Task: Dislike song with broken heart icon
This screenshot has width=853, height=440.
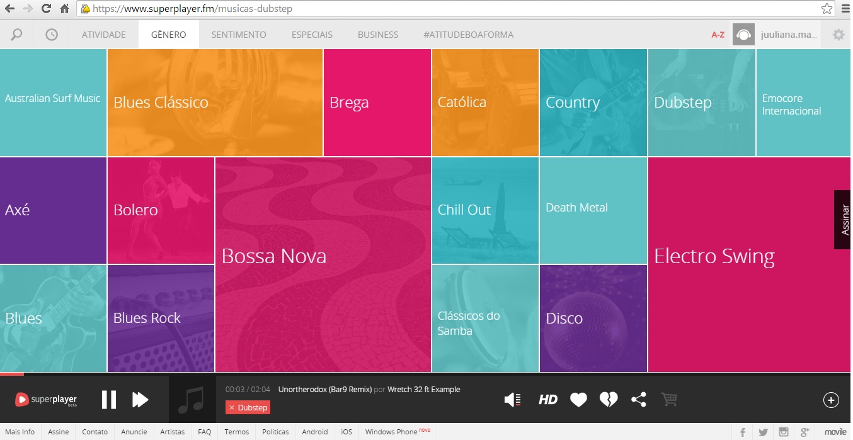Action: (608, 400)
